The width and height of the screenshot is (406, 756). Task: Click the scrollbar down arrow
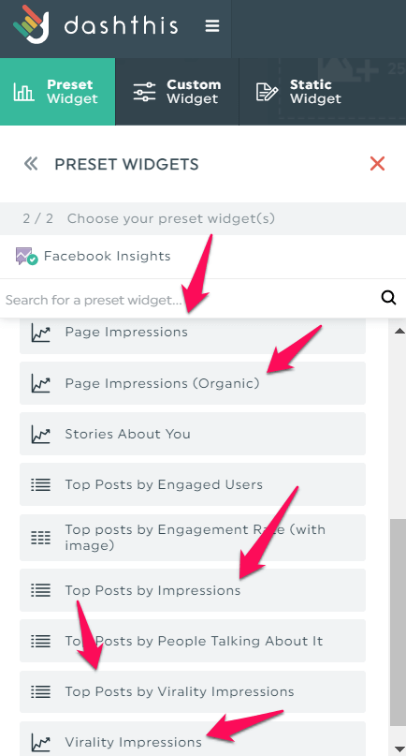[x=399, y=749]
